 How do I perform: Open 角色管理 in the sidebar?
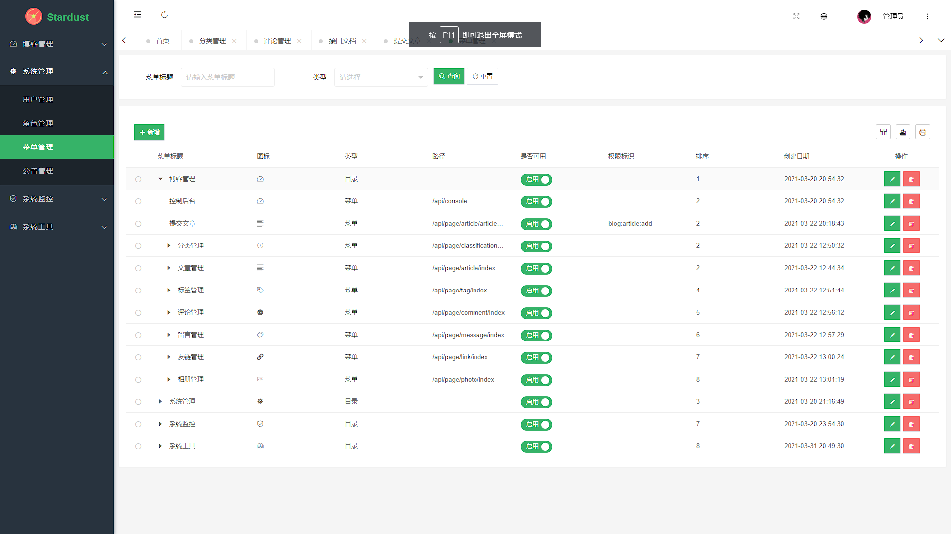[57, 123]
